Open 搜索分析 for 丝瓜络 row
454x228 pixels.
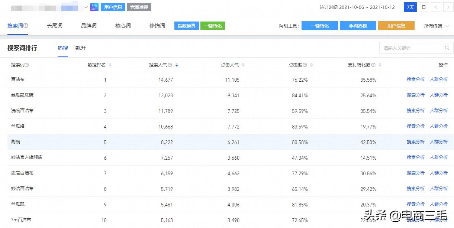click(x=416, y=126)
